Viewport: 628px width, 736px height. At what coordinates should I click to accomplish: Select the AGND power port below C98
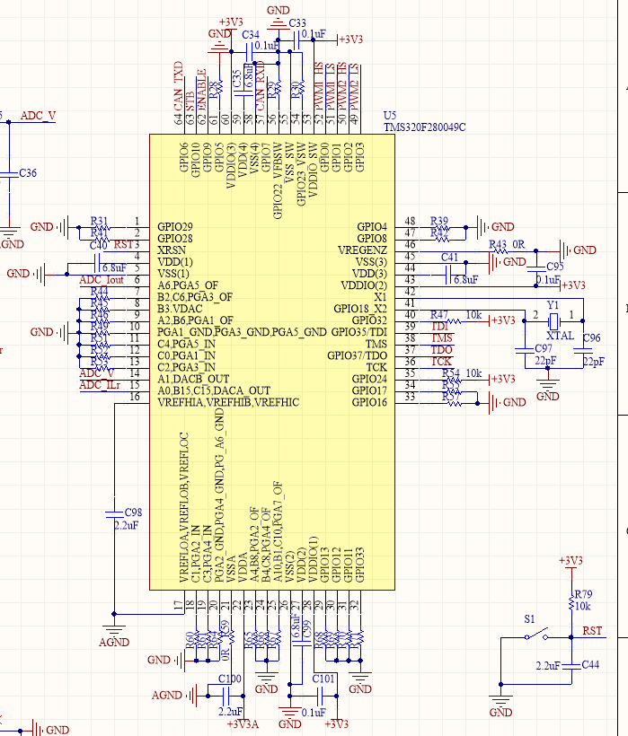(x=114, y=634)
